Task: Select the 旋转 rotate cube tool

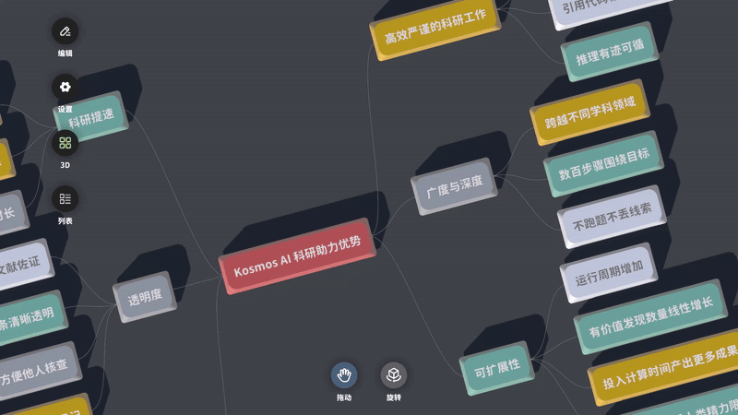Action: [x=394, y=374]
